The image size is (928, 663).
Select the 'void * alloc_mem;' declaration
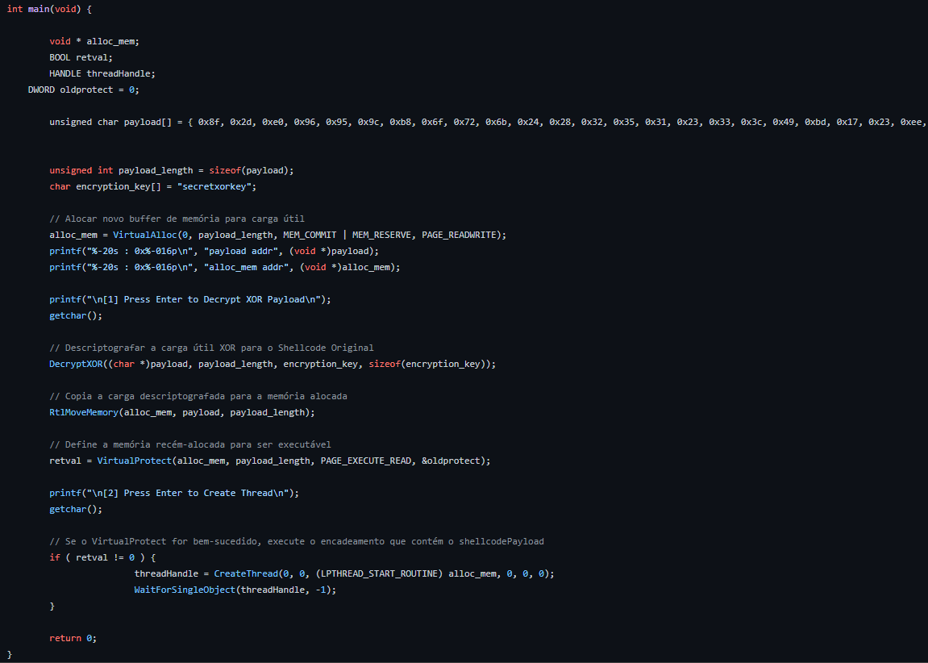pos(94,41)
